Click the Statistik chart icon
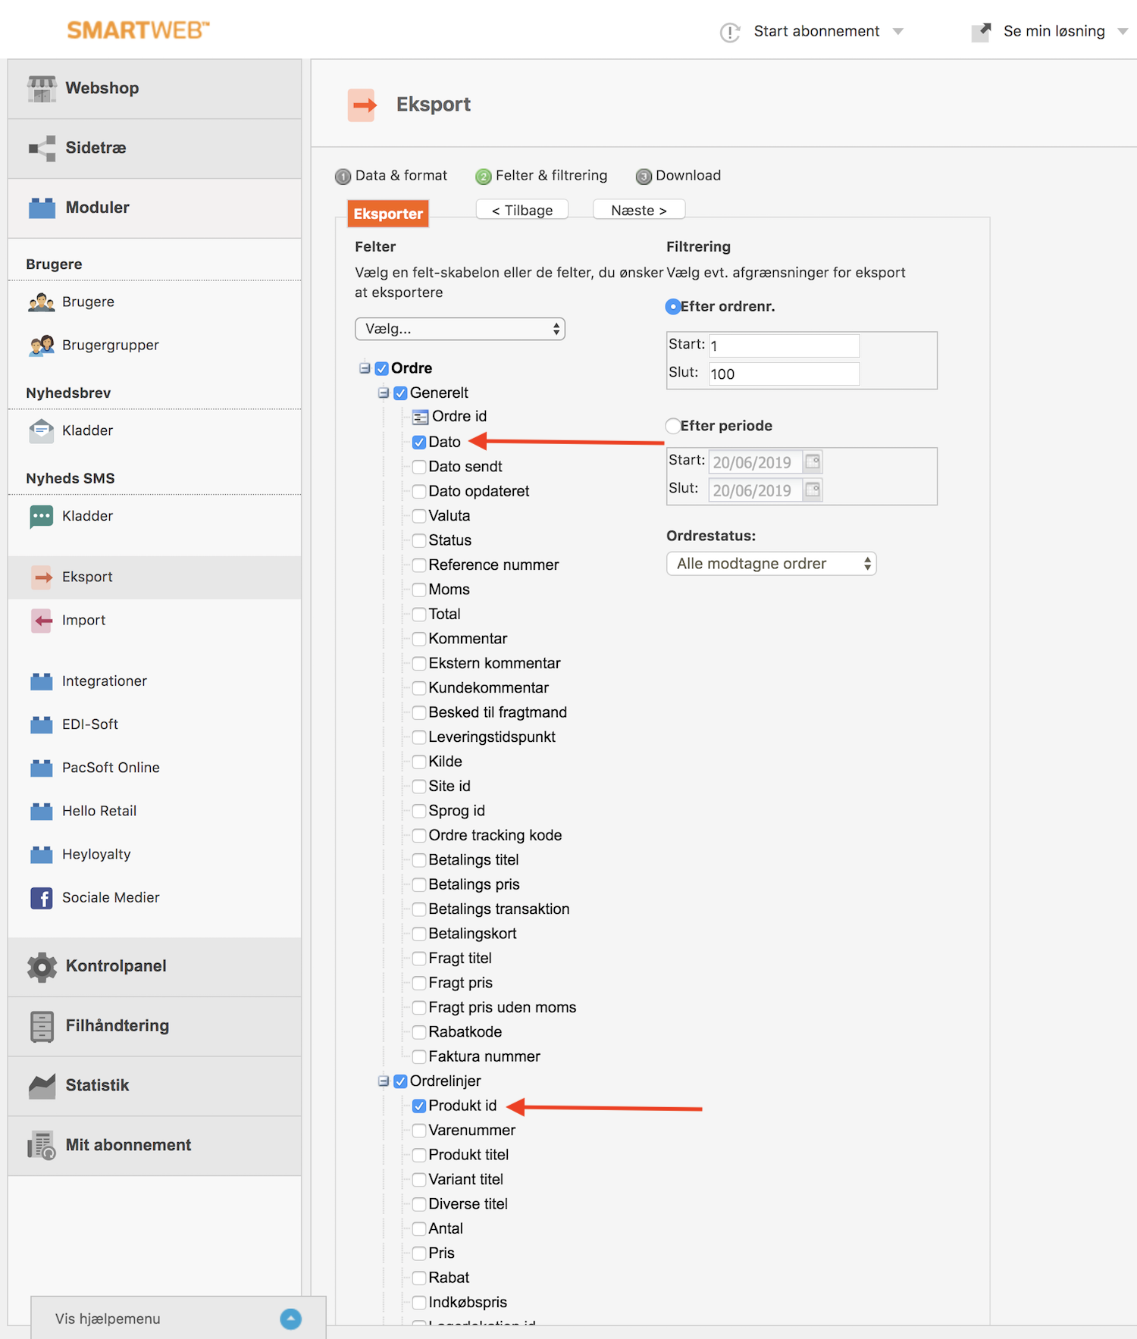Viewport: 1137px width, 1339px height. (x=42, y=1086)
